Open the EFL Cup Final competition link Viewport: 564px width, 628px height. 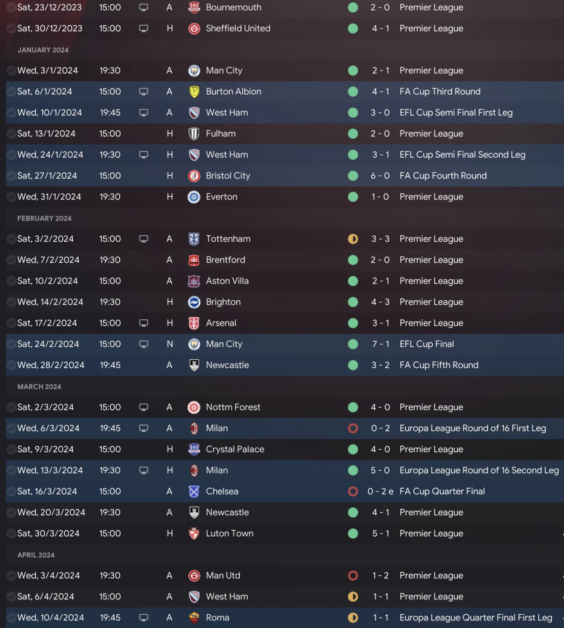coord(427,344)
